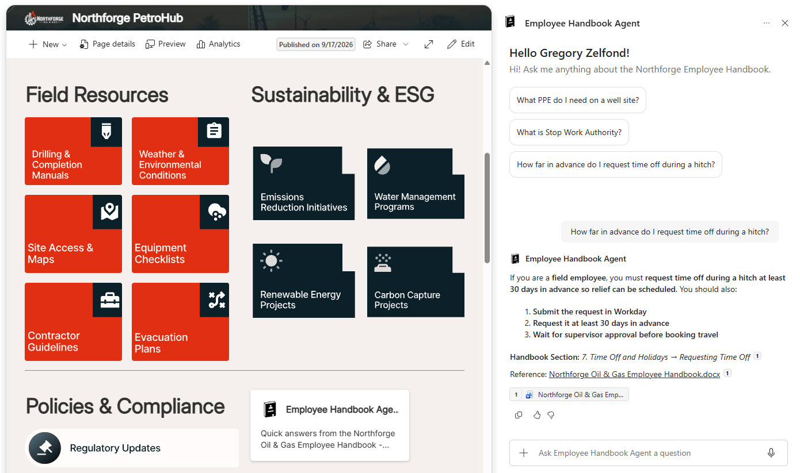
Task: Click the scrollbar up arrow
Action: click(487, 63)
